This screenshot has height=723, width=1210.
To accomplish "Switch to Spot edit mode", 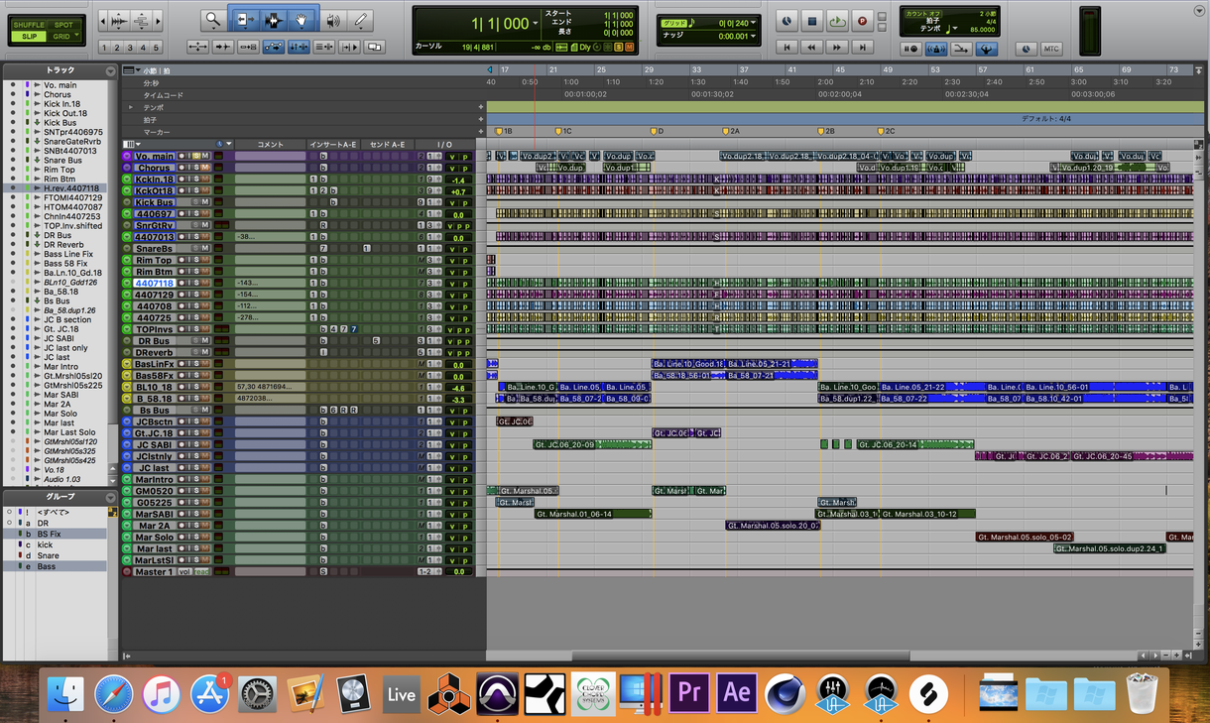I will pos(63,25).
